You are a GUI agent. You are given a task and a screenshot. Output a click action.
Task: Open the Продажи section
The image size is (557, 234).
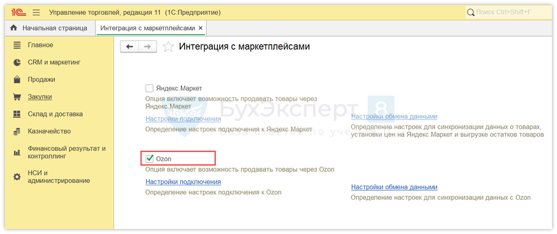pyautogui.click(x=42, y=80)
